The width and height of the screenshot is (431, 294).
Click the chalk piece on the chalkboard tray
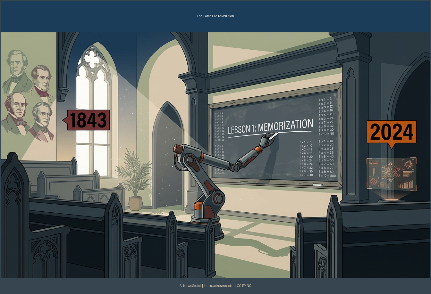(x=317, y=185)
